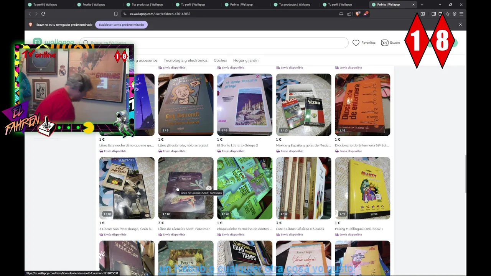Open Muzzy Multilingual DVD-Book 1 thumbnail
Image resolution: width=491 pixels, height=276 pixels.
tap(362, 188)
